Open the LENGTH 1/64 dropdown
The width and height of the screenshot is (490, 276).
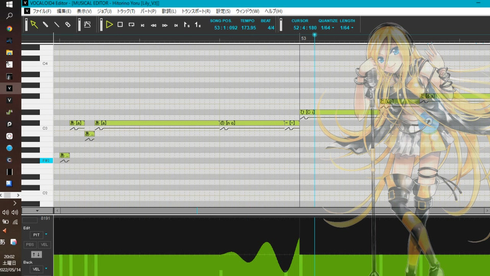(347, 28)
